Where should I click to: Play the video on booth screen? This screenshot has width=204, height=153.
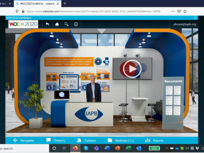pyautogui.click(x=132, y=69)
